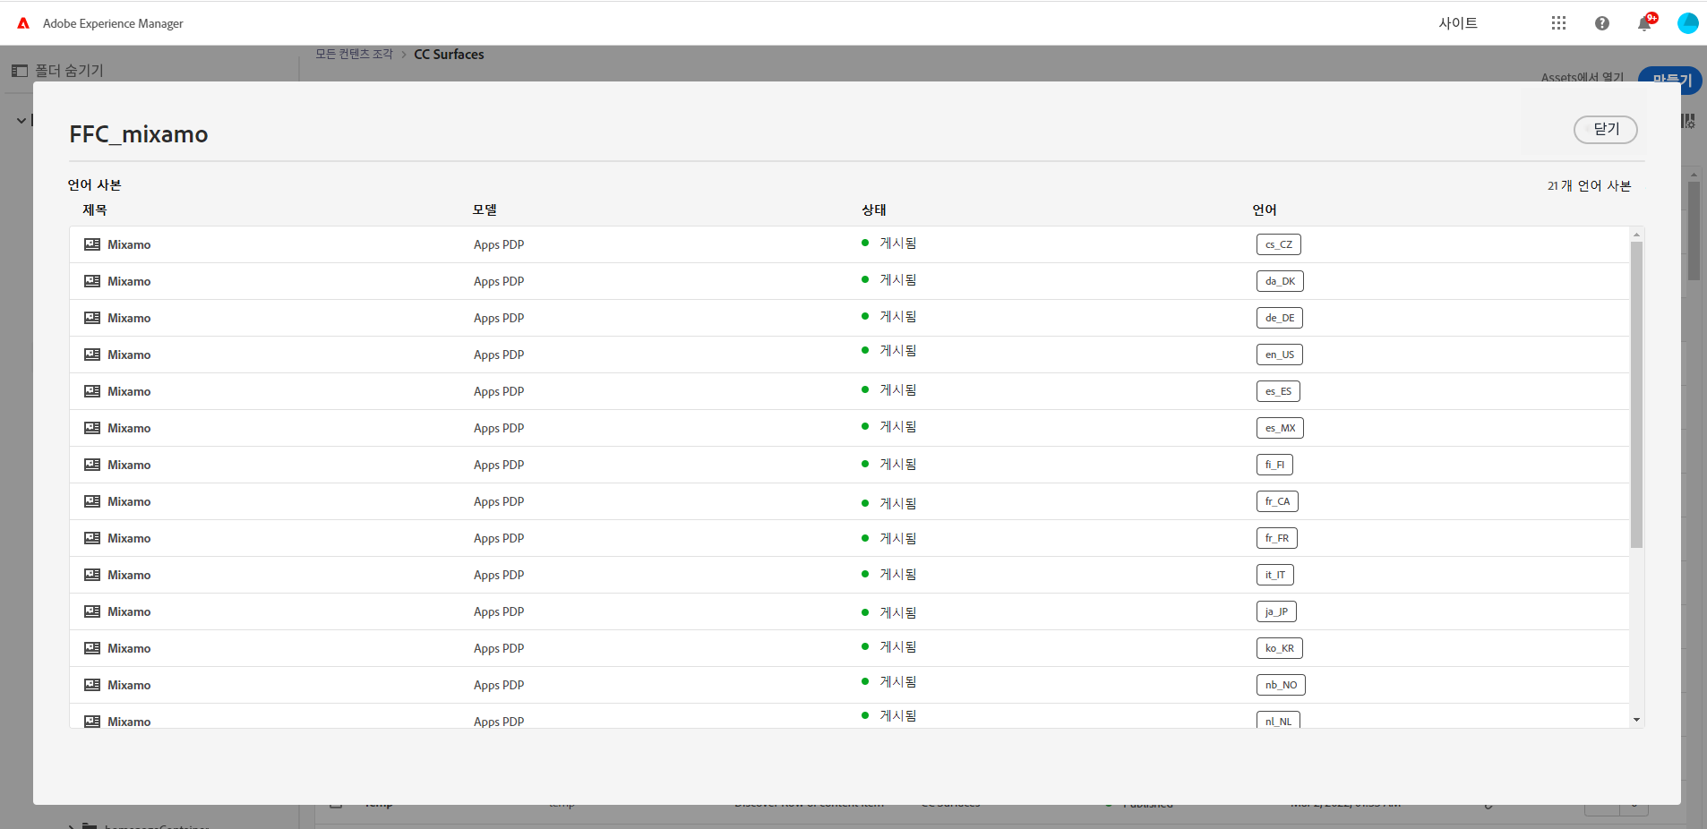Click the da_DK language tag
The height and width of the screenshot is (829, 1707).
click(x=1280, y=281)
